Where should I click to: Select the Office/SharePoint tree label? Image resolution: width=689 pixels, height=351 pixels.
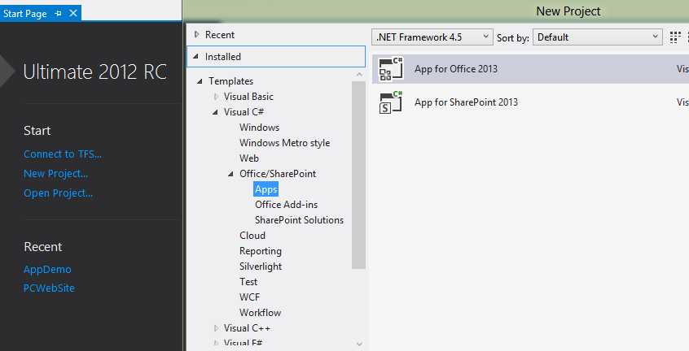click(x=278, y=174)
